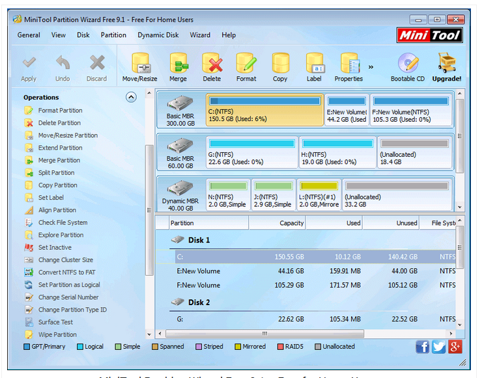Sort by the Used column header
Image resolution: width=497 pixels, height=378 pixels.
334,223
